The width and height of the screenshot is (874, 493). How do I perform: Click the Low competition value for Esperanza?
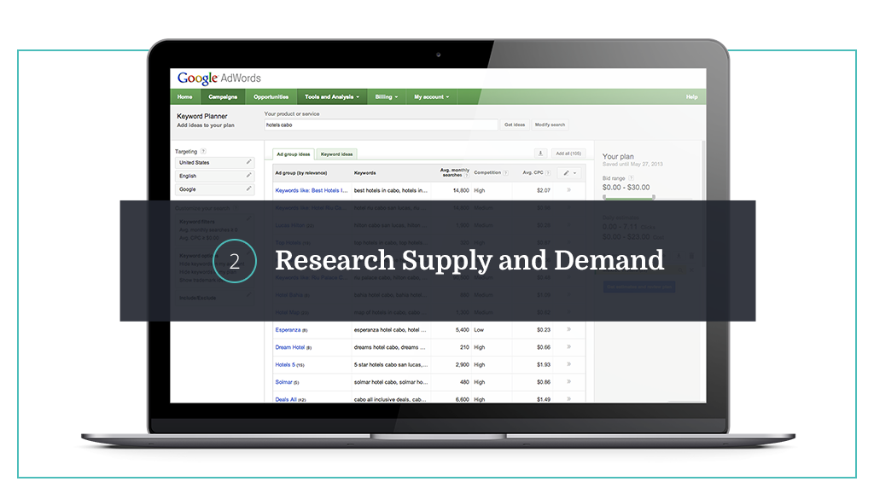479,330
